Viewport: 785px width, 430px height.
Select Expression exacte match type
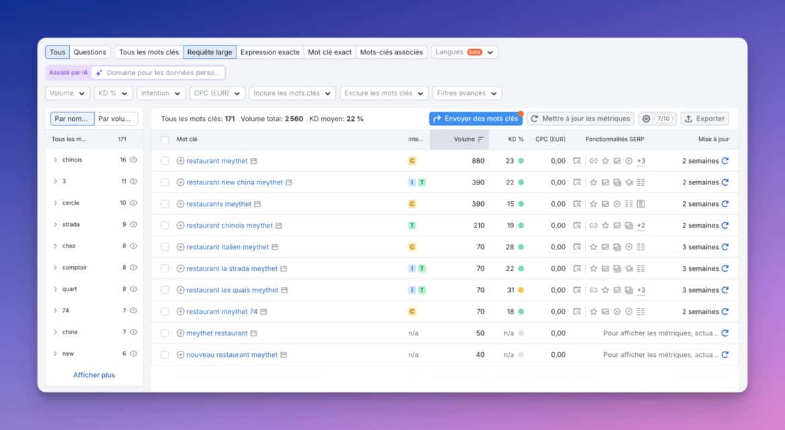pyautogui.click(x=270, y=52)
